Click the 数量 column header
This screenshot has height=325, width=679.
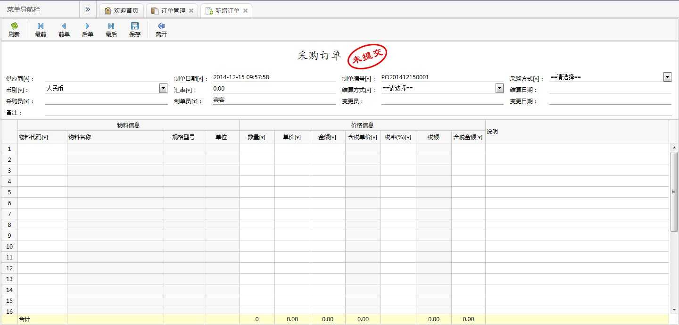pos(257,137)
